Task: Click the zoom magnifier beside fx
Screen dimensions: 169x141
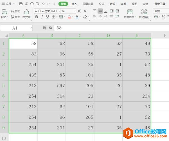Action: click(x=44, y=28)
